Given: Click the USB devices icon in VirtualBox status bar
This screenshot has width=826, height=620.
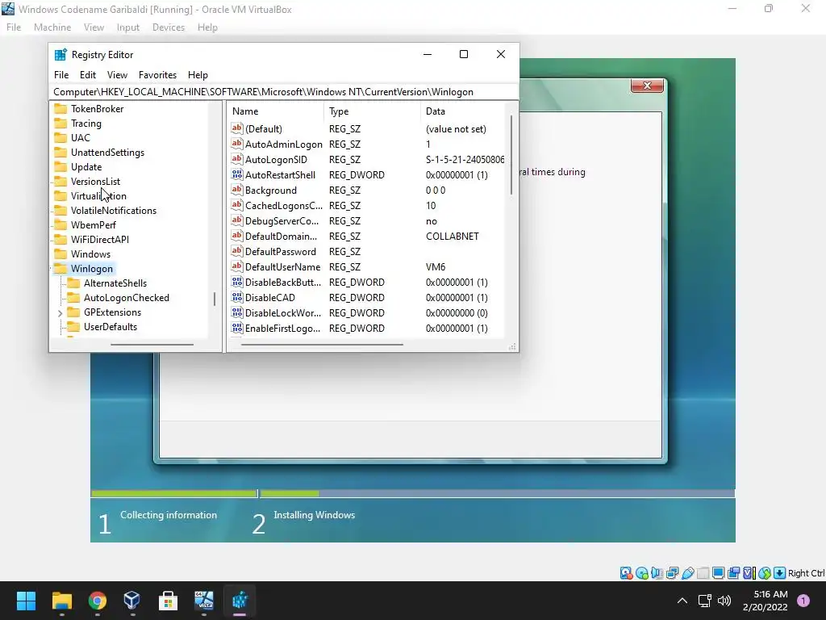Looking at the screenshot, I should click(x=687, y=573).
